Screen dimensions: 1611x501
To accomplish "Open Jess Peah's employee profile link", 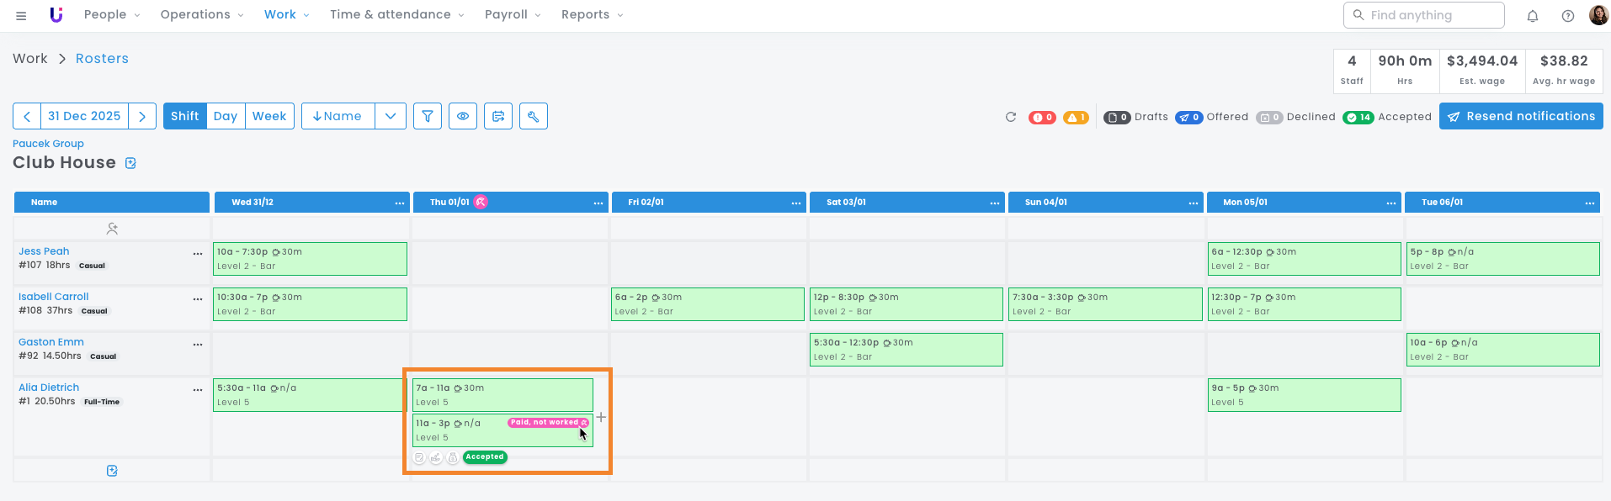I will [x=44, y=251].
